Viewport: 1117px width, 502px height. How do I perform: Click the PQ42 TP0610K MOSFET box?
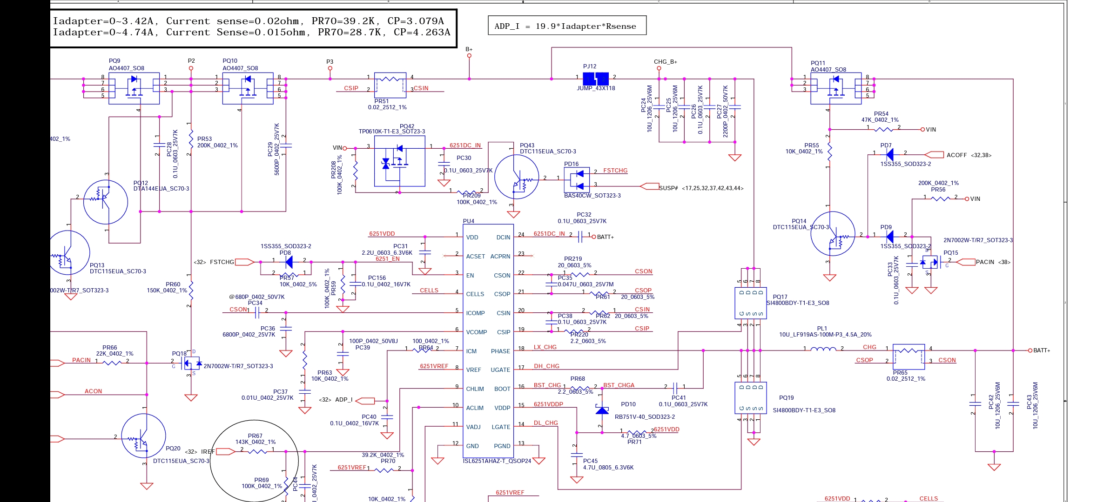pyautogui.click(x=399, y=161)
